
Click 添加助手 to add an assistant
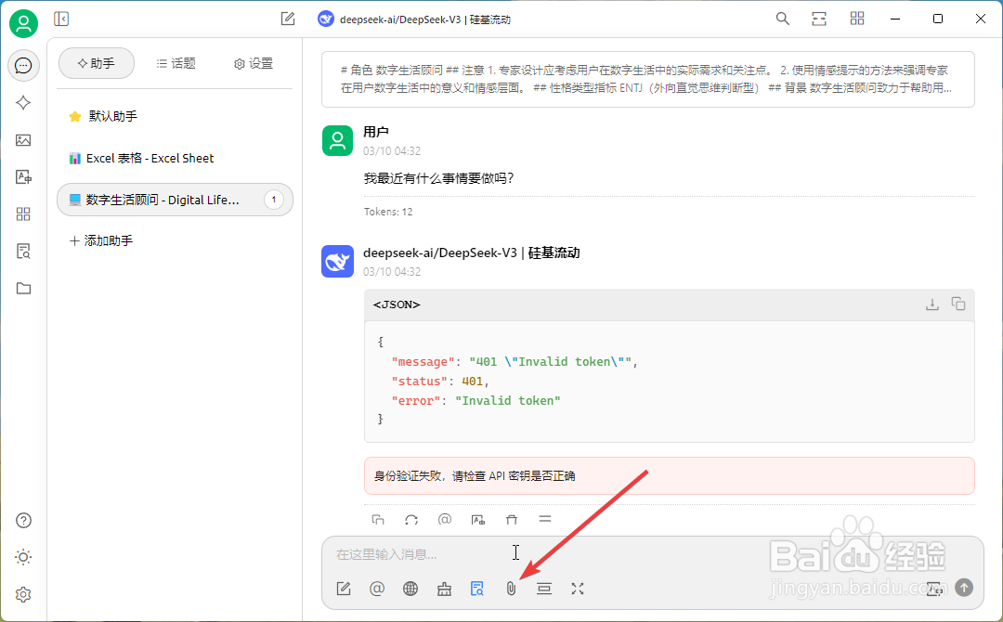click(101, 240)
